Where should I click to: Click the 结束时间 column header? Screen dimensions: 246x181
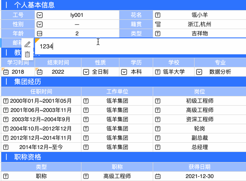coord(58,63)
